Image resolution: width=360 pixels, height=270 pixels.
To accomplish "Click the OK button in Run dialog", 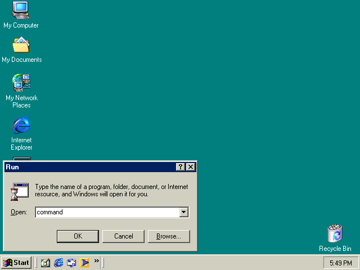I will tap(78, 236).
